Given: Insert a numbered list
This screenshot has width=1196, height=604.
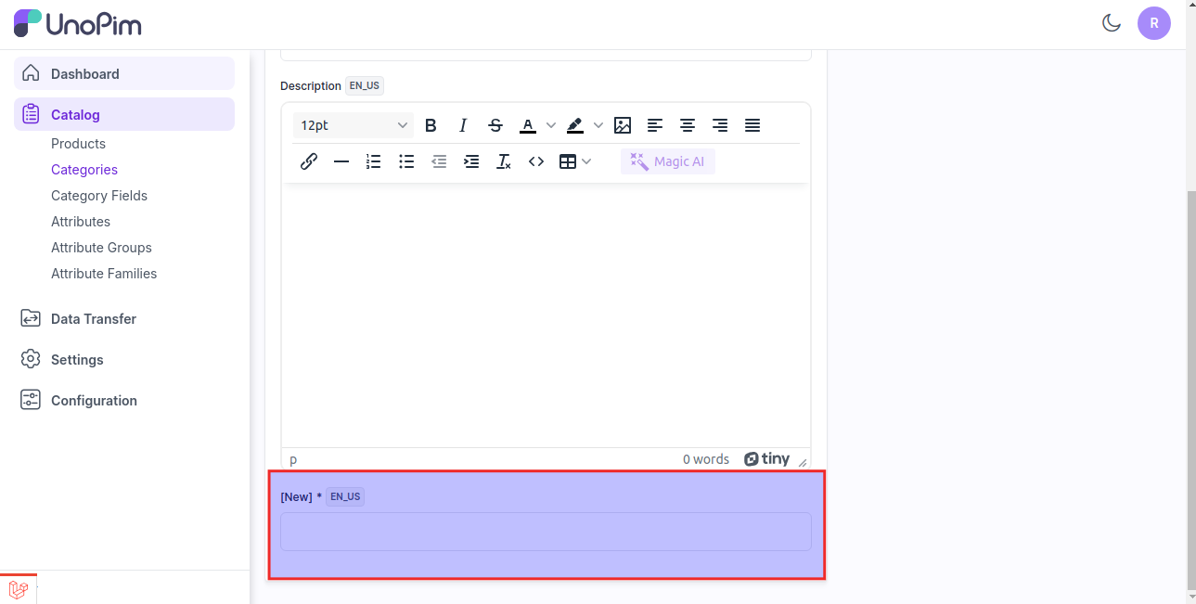Looking at the screenshot, I should click(374, 161).
